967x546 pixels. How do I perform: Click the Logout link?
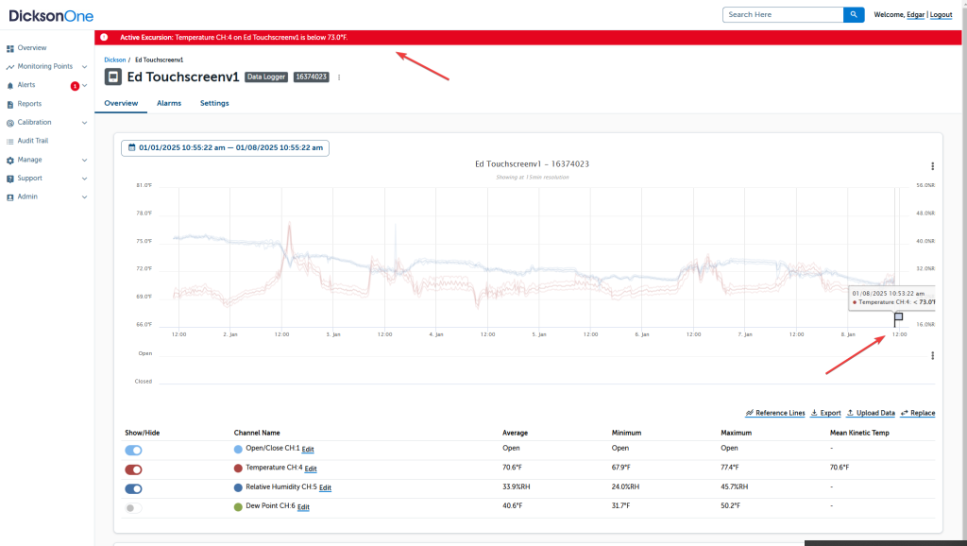(x=941, y=15)
